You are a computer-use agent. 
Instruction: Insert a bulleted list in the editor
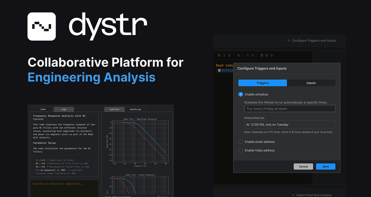click(248, 55)
